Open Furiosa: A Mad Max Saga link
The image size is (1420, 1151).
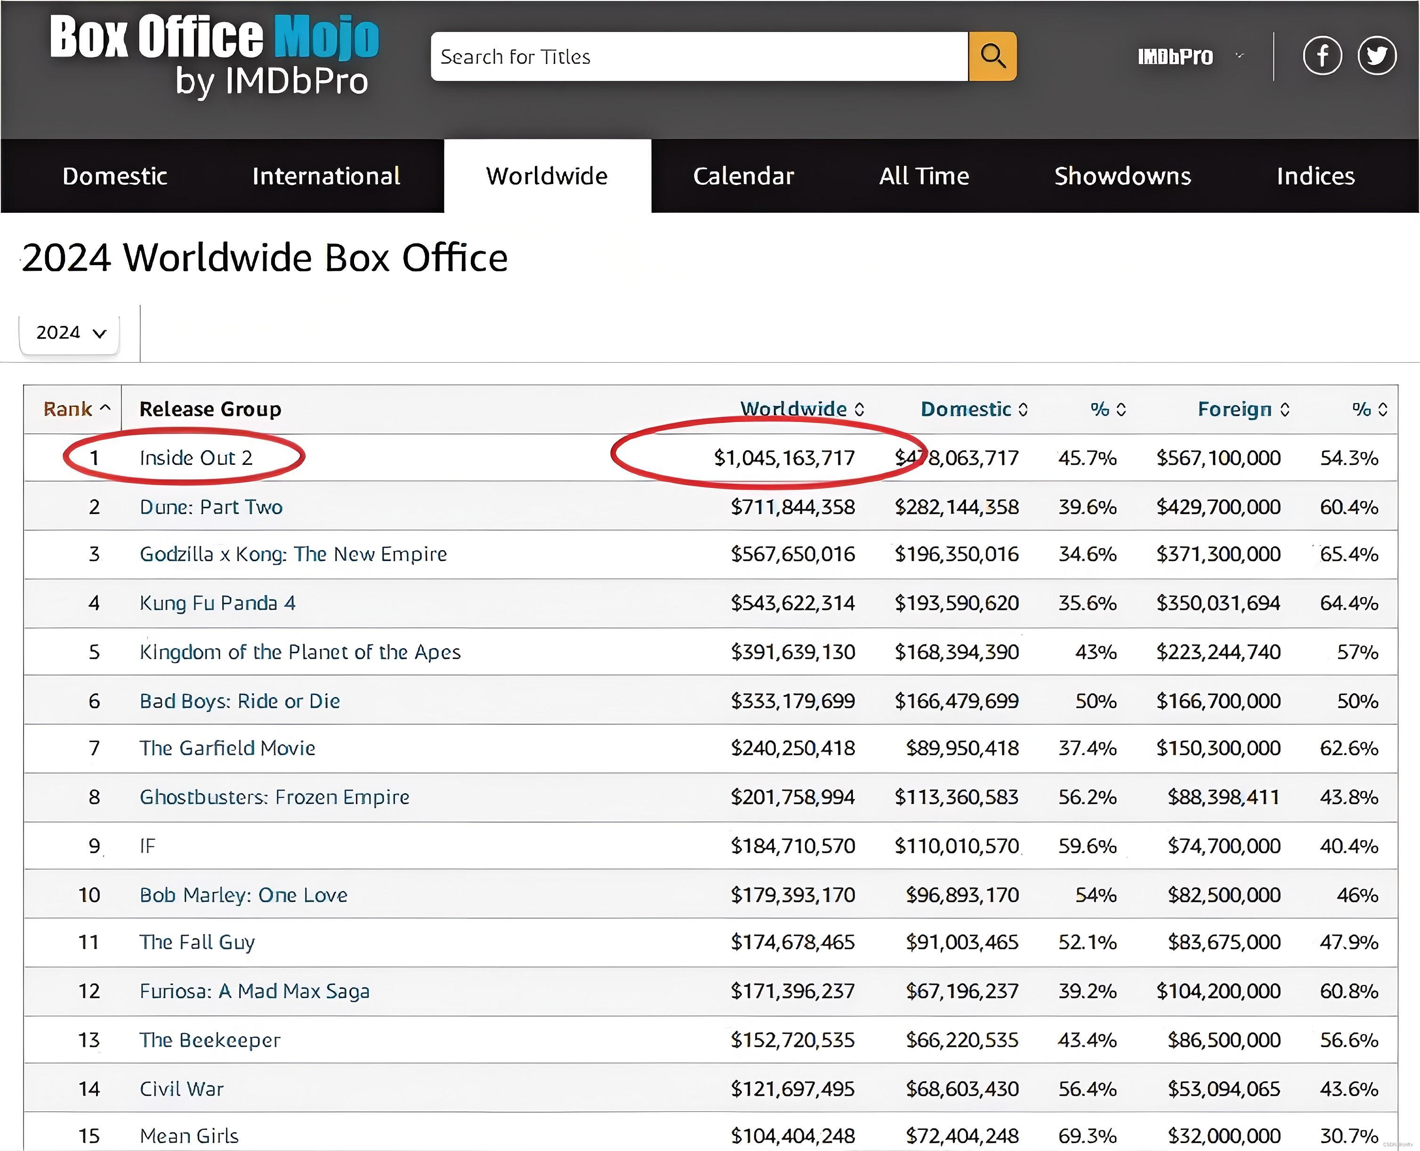255,991
